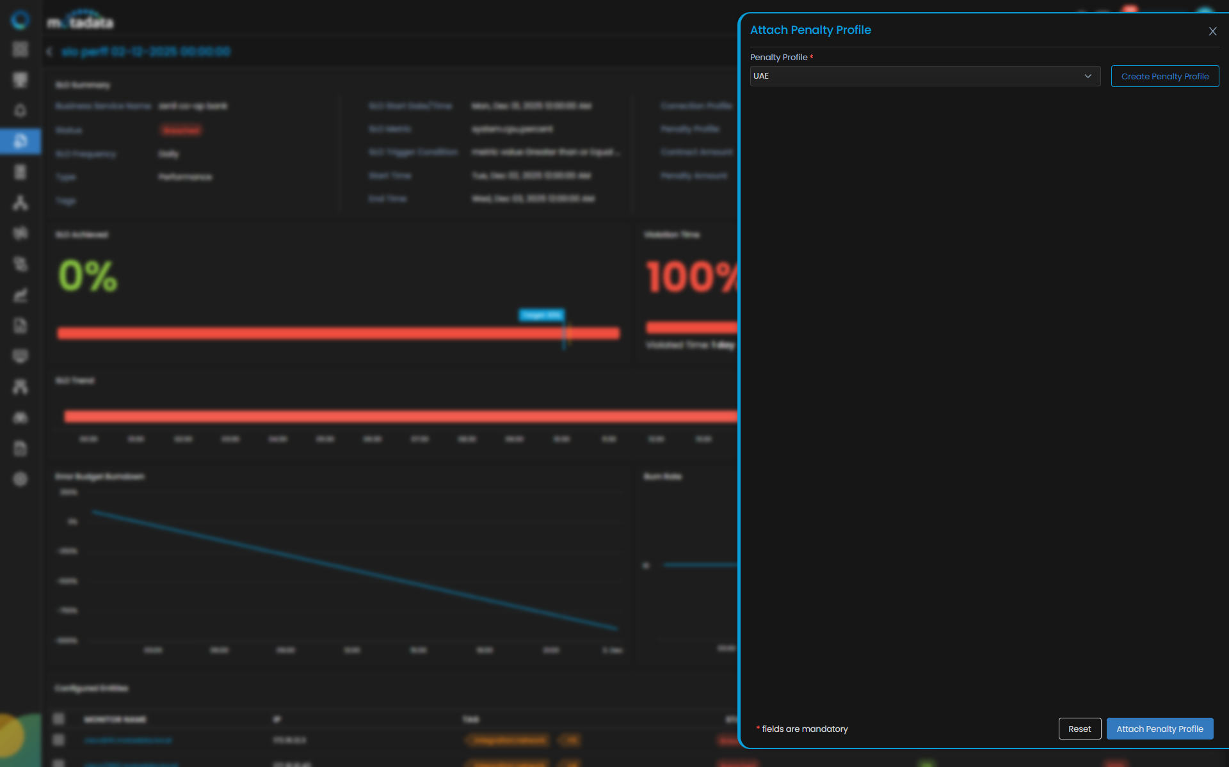Click the blue target marker on SLO bar
The height and width of the screenshot is (767, 1229).
click(541, 315)
